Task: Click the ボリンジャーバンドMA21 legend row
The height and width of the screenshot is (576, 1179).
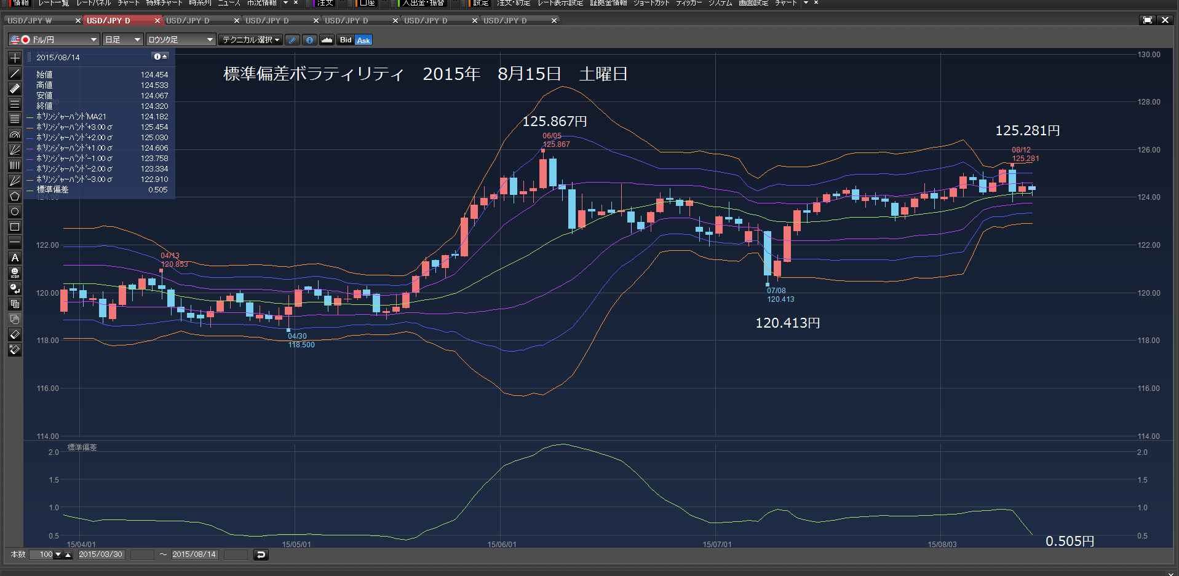Action: (x=98, y=117)
